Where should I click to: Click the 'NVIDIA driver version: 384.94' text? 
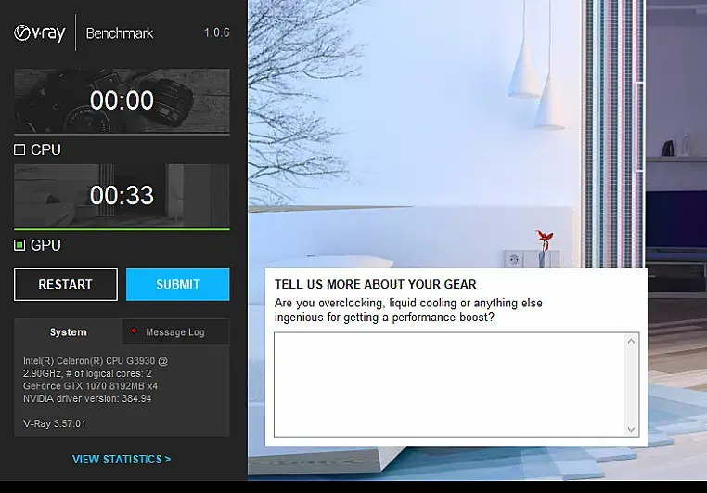point(87,398)
